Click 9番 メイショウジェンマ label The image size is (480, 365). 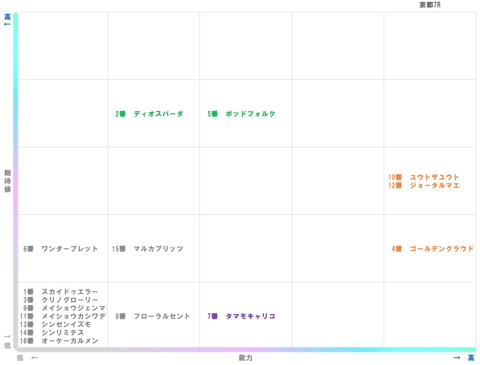(x=65, y=308)
